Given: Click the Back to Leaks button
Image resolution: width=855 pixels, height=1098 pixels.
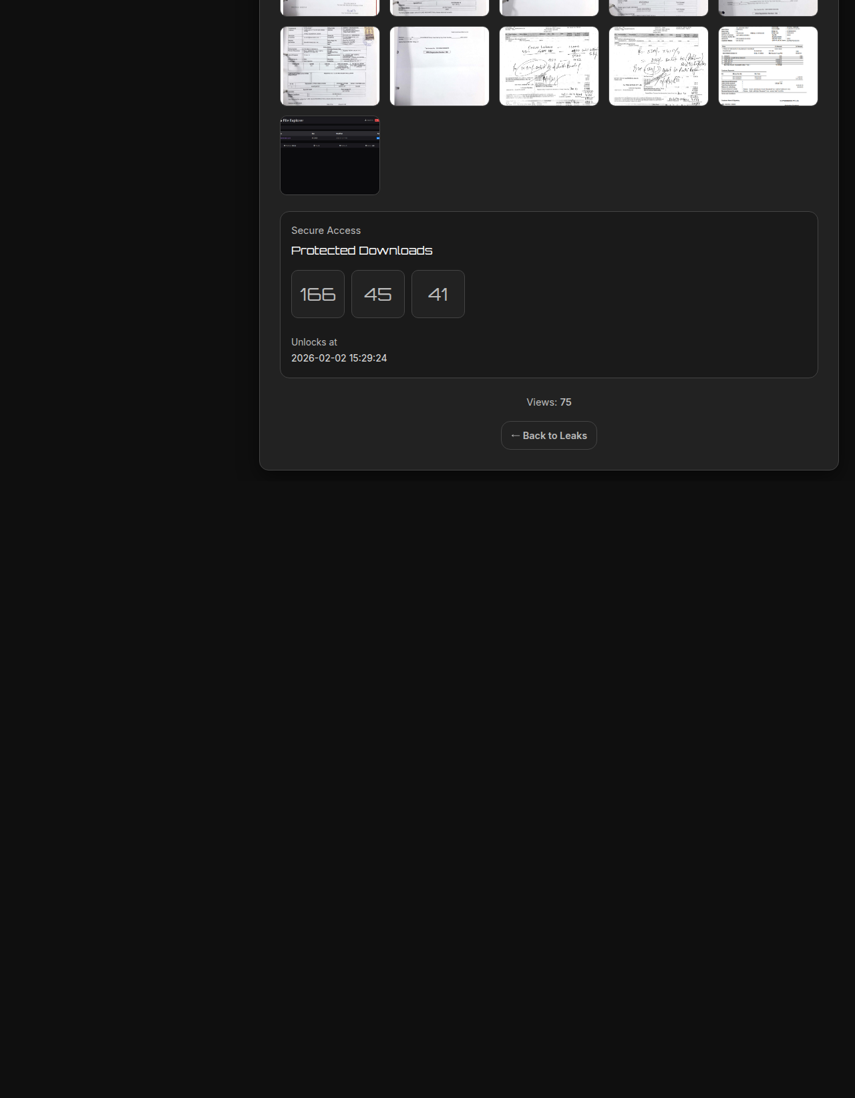Looking at the screenshot, I should (549, 436).
